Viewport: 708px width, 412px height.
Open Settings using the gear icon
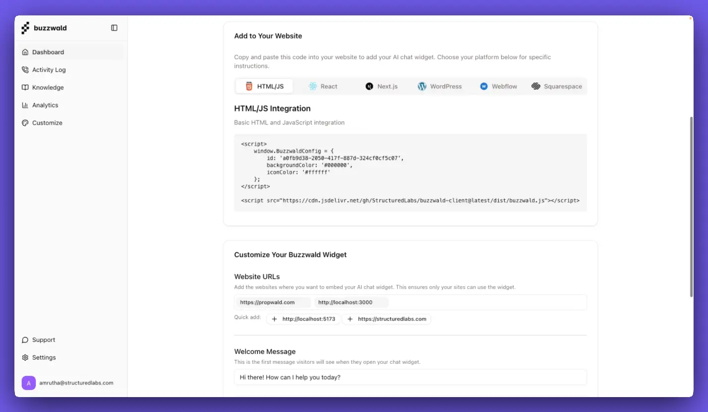click(25, 357)
